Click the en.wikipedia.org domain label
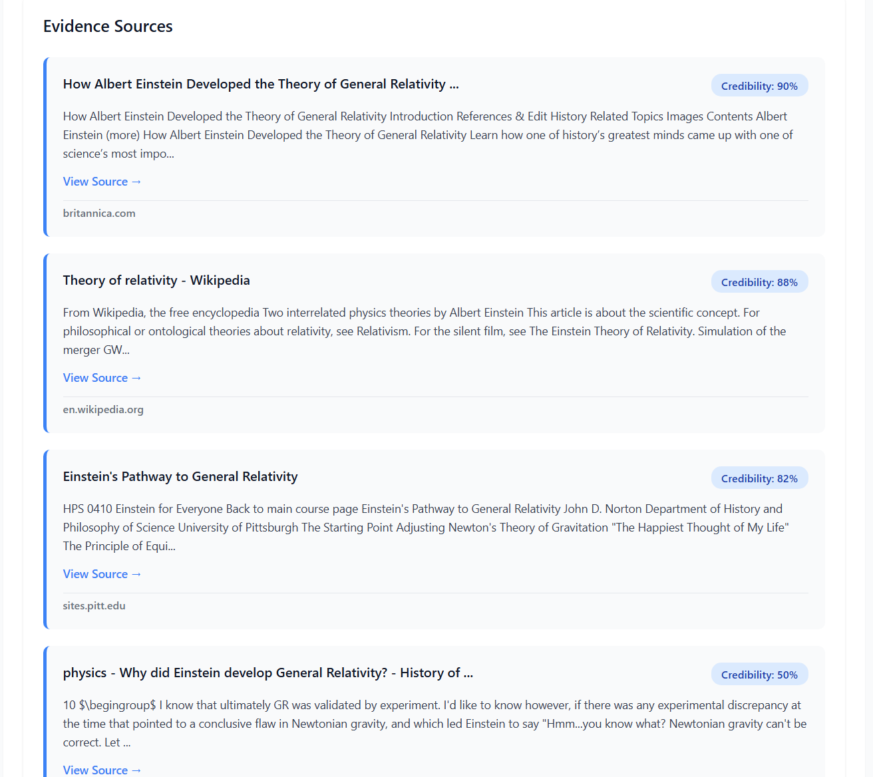873x777 pixels. [x=103, y=410]
